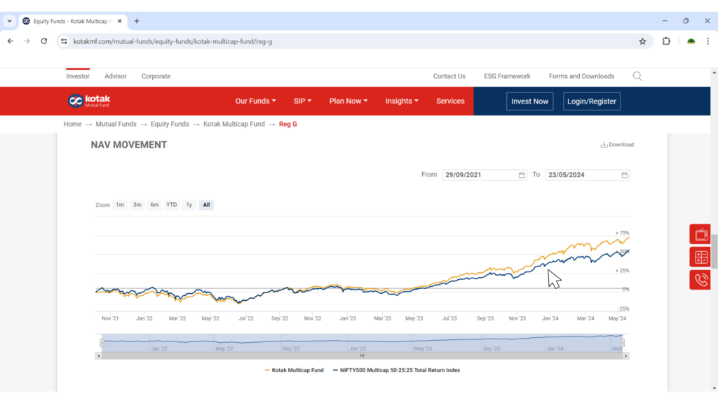Open the Services menu item
This screenshot has width=718, height=403.
coord(450,101)
